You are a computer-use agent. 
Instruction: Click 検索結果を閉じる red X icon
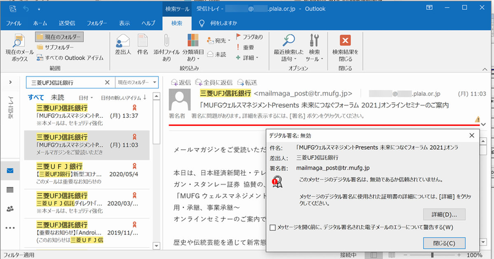coord(345,41)
